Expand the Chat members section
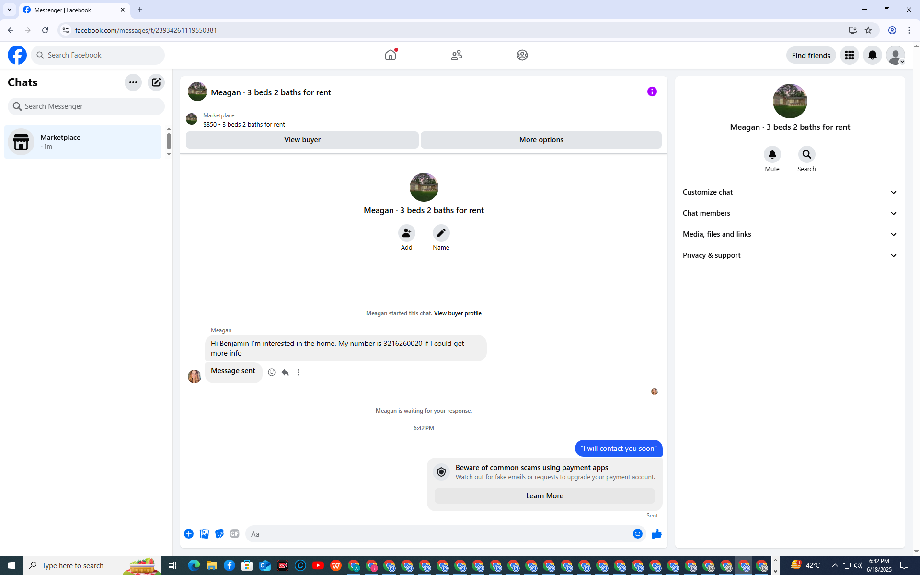 pos(790,213)
